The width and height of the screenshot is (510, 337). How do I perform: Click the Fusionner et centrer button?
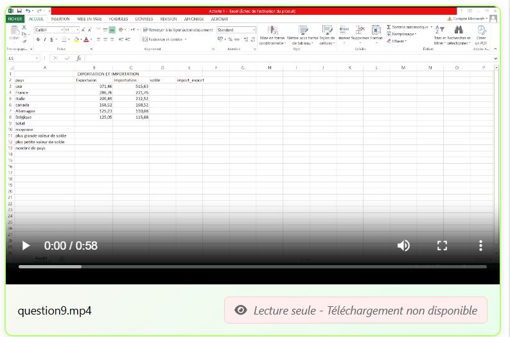click(164, 39)
